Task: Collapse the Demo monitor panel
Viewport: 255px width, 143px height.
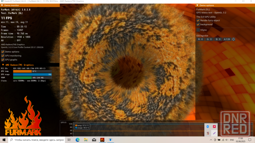Action: (x=2, y=5)
